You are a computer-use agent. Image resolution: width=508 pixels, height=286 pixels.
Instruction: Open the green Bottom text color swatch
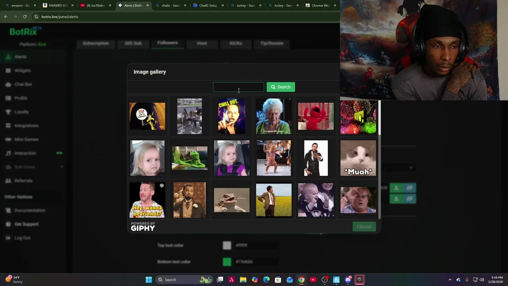tap(227, 262)
